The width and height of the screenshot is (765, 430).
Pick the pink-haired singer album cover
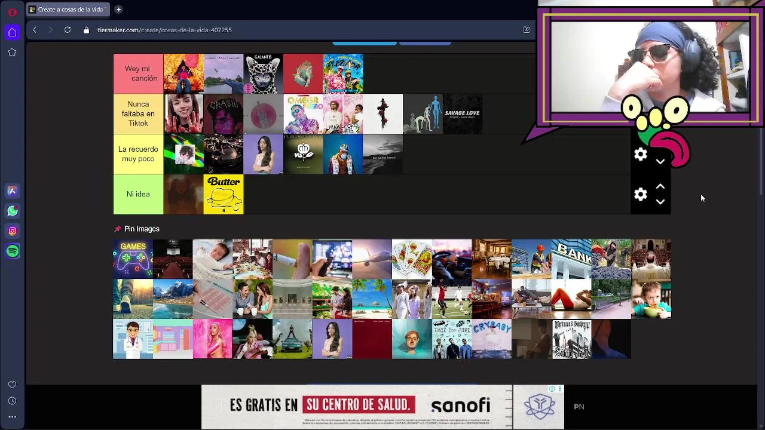pyautogui.click(x=213, y=339)
